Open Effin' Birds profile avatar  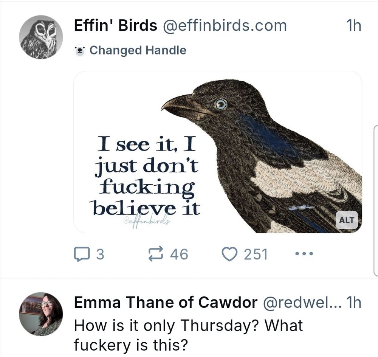coord(41,36)
